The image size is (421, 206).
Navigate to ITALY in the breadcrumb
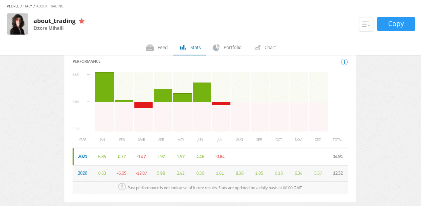(28, 6)
